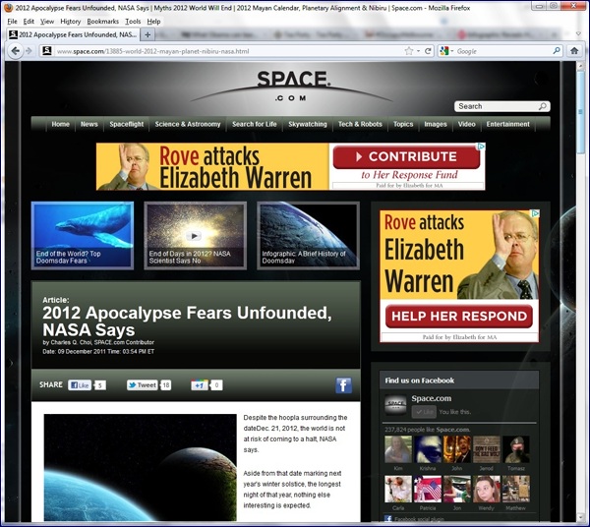Bookmark this page with the star icon
This screenshot has width=590, height=527.
point(409,51)
